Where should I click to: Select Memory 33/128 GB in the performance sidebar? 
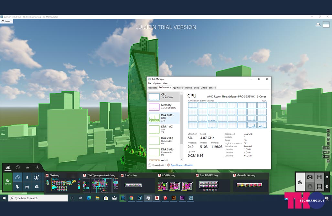pyautogui.click(x=164, y=107)
